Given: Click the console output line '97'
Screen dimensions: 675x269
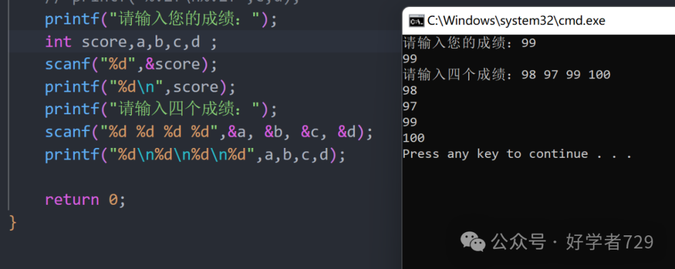Looking at the screenshot, I should tap(410, 107).
